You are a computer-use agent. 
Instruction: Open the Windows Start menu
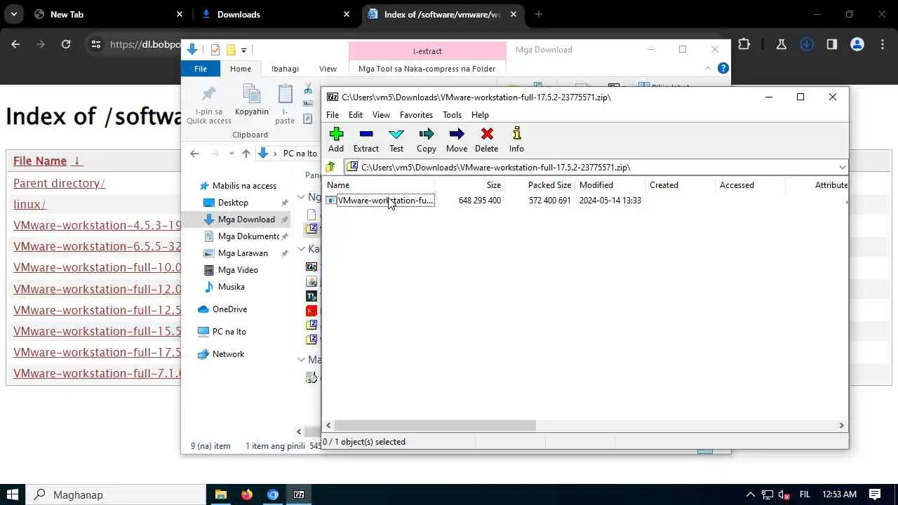click(x=12, y=494)
